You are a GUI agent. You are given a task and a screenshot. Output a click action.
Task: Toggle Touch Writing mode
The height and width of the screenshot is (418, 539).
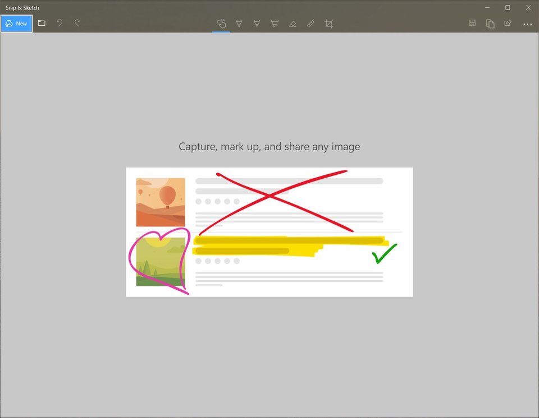pos(221,24)
